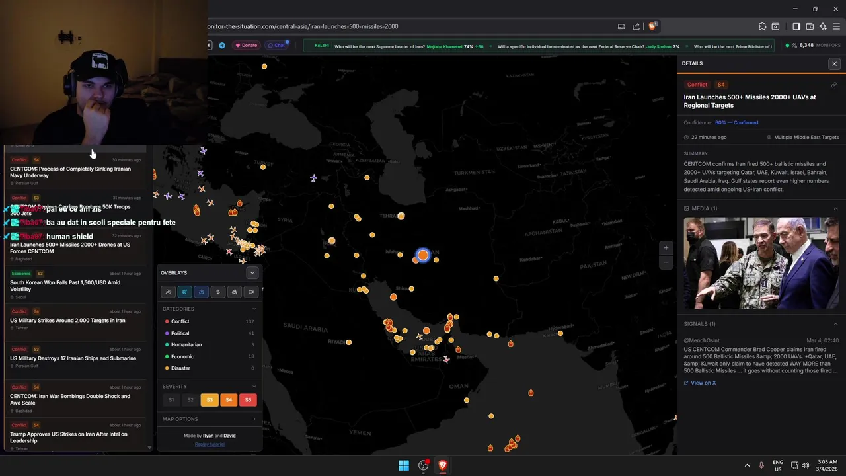
Task: Zoom in on the map
Action: tap(666, 248)
